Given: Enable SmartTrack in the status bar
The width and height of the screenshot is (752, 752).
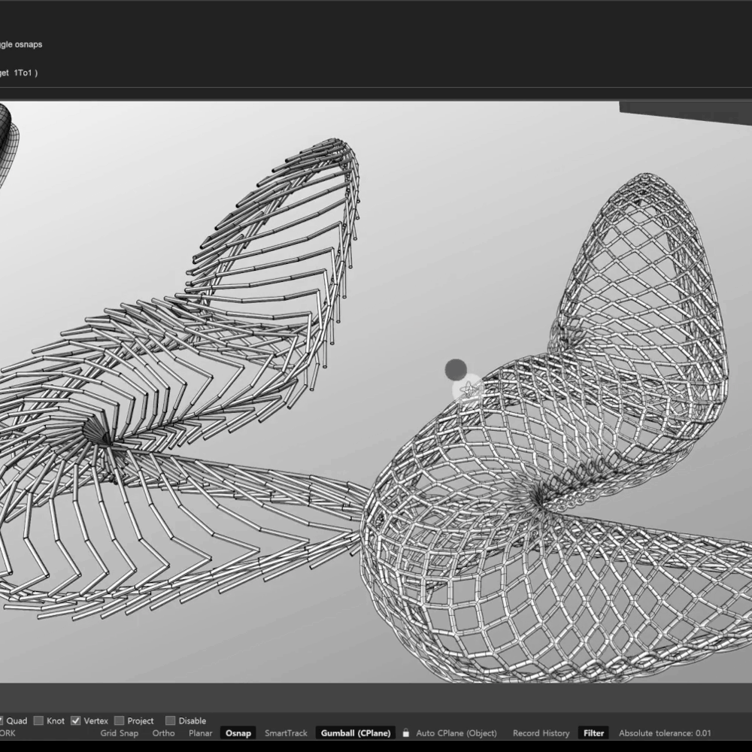Looking at the screenshot, I should click(286, 733).
